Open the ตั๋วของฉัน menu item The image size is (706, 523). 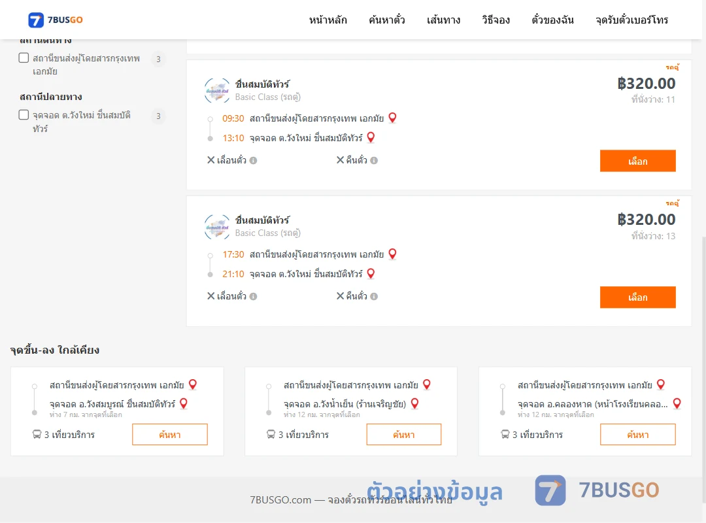coord(552,20)
